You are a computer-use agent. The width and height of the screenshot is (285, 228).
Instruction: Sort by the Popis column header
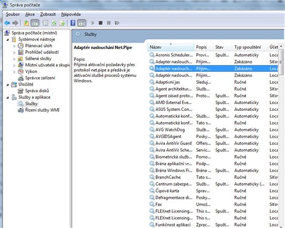pyautogui.click(x=203, y=47)
